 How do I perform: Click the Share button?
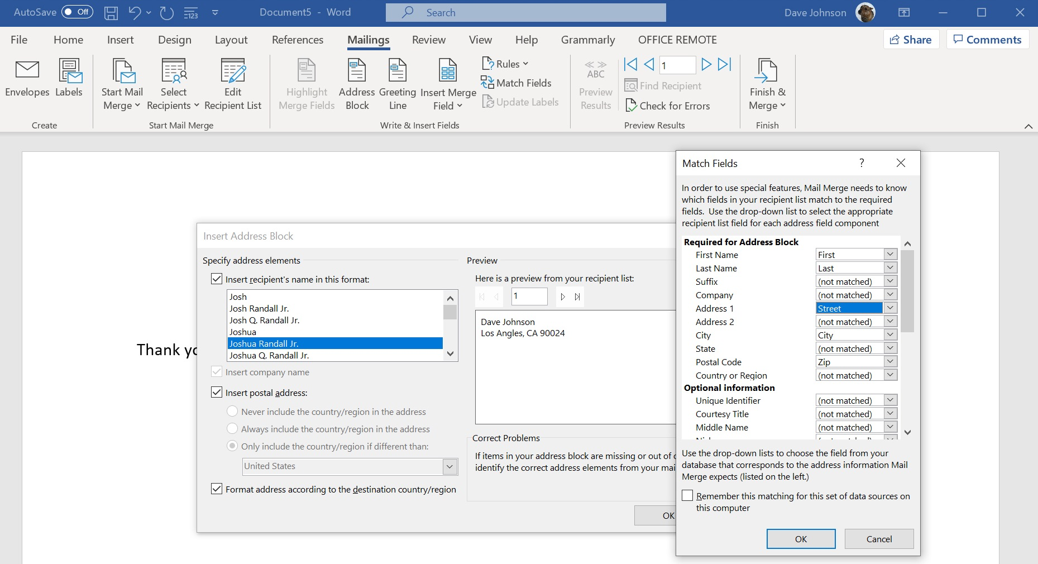tap(911, 40)
